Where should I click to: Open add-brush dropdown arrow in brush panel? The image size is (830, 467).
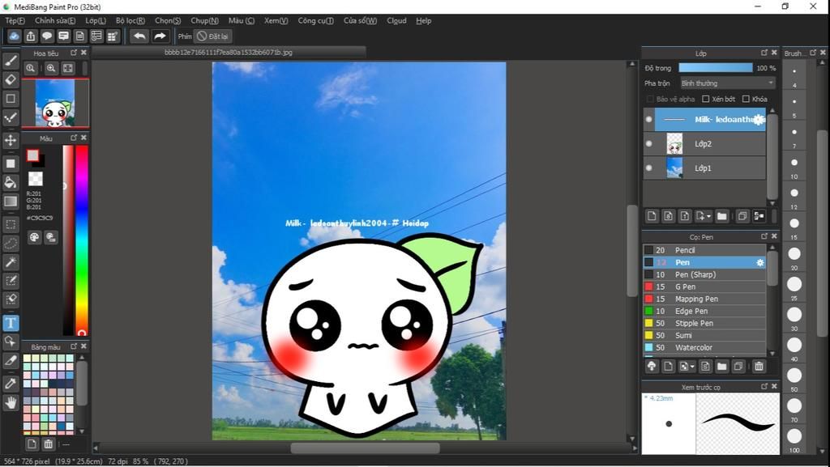click(692, 366)
